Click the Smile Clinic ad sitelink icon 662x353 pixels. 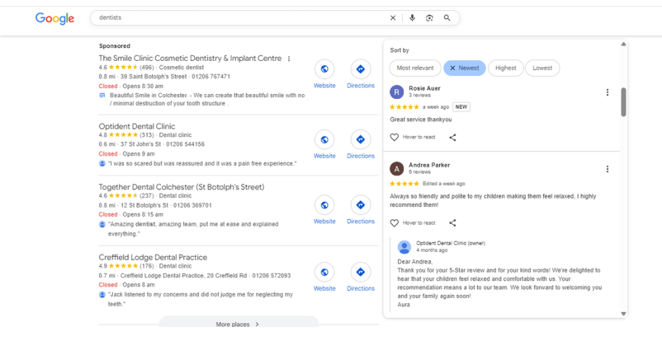click(102, 96)
